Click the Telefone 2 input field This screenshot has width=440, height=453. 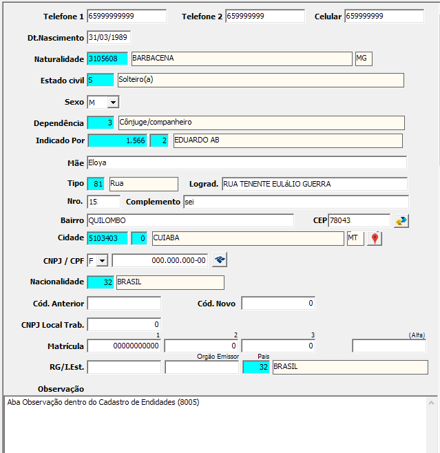(265, 16)
